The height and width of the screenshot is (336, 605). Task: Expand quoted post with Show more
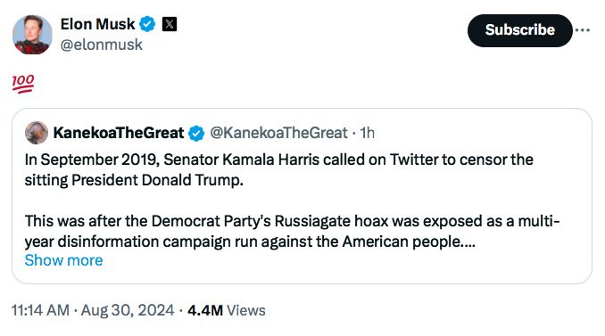tap(63, 260)
